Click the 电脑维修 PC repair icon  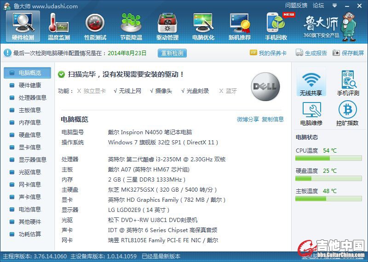point(311,114)
